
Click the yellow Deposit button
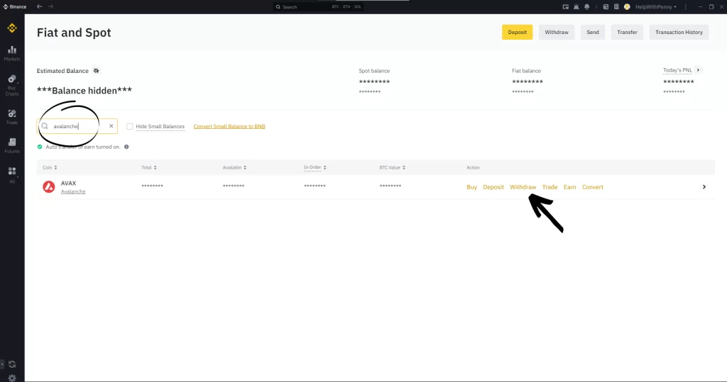point(517,32)
